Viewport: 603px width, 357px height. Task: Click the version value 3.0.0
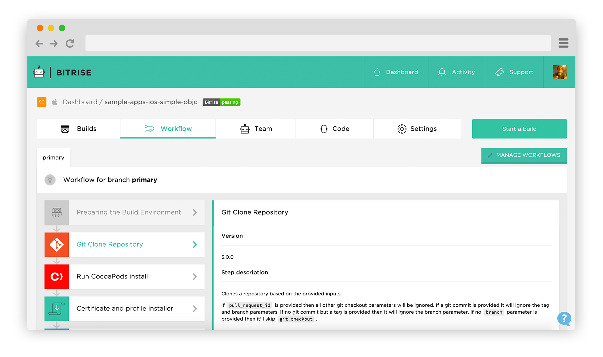[x=227, y=257]
